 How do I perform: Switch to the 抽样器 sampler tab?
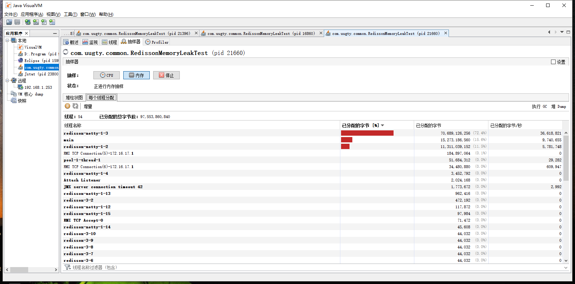click(x=131, y=42)
